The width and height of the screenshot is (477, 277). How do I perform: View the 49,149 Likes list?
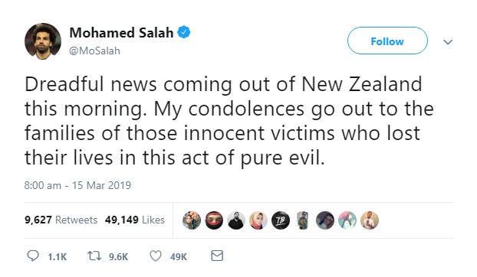coord(134,220)
